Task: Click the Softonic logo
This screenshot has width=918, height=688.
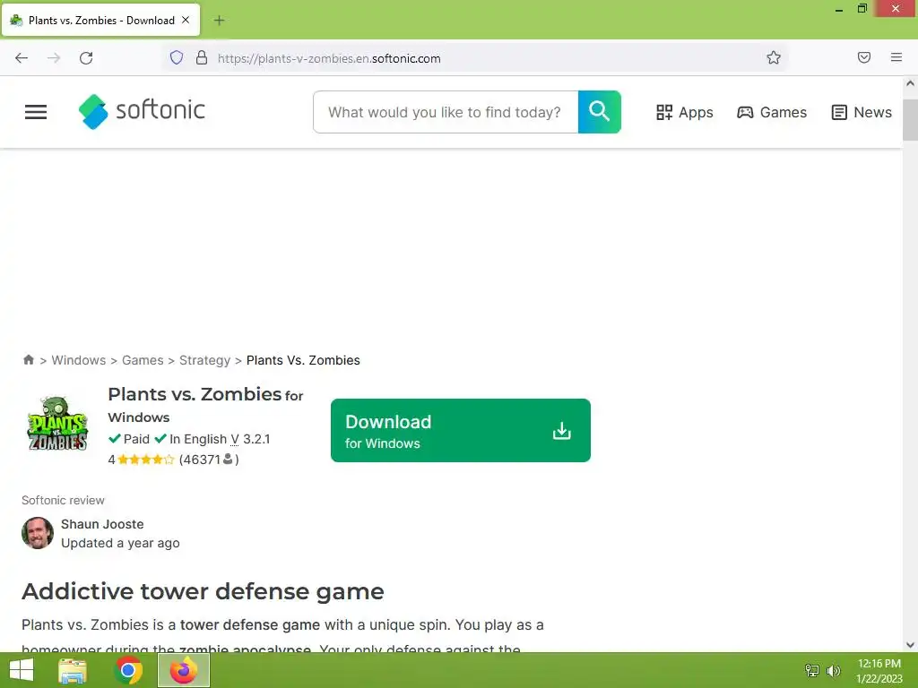Action: (x=142, y=111)
